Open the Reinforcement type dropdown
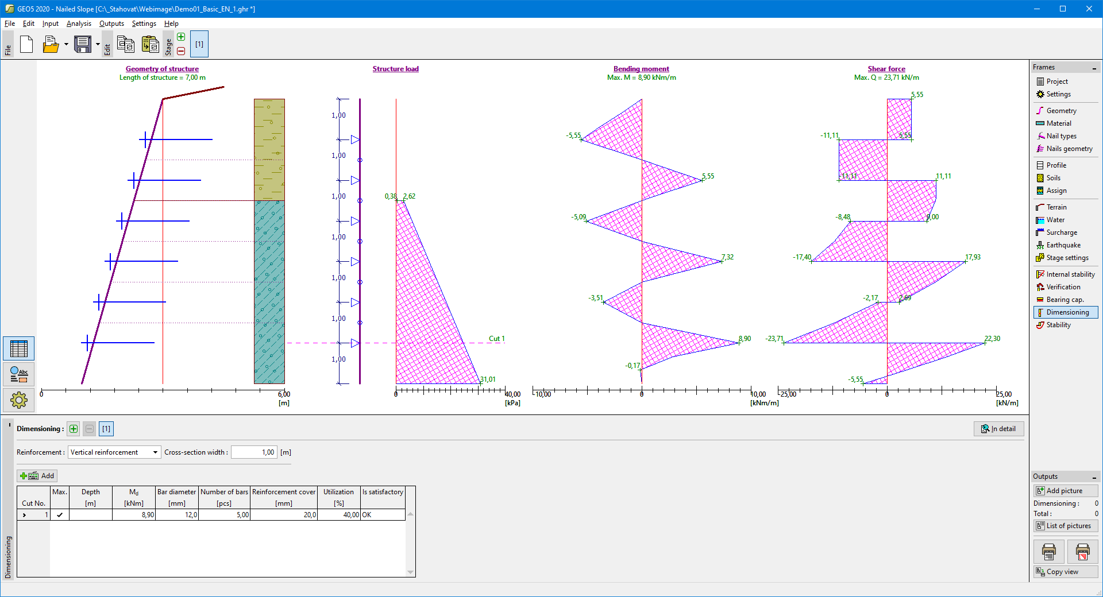1103x597 pixels. coord(114,452)
